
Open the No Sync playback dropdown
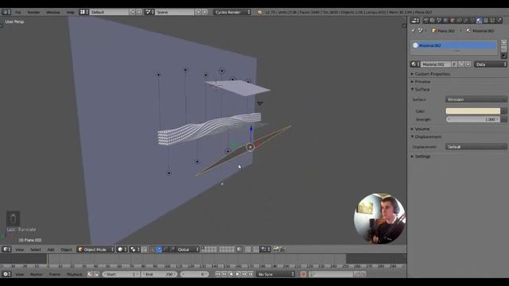276,274
